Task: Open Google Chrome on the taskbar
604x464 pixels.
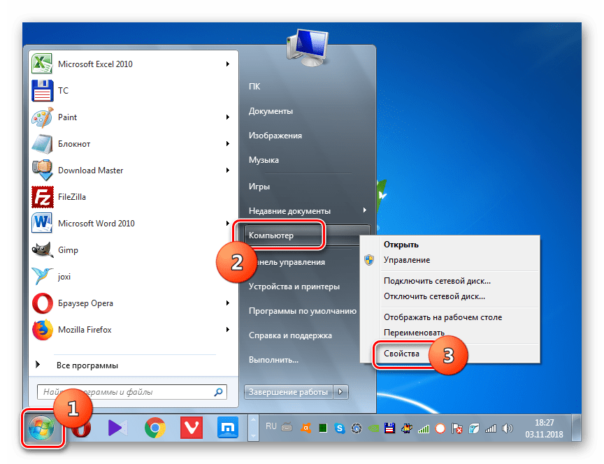Action: pyautogui.click(x=155, y=428)
